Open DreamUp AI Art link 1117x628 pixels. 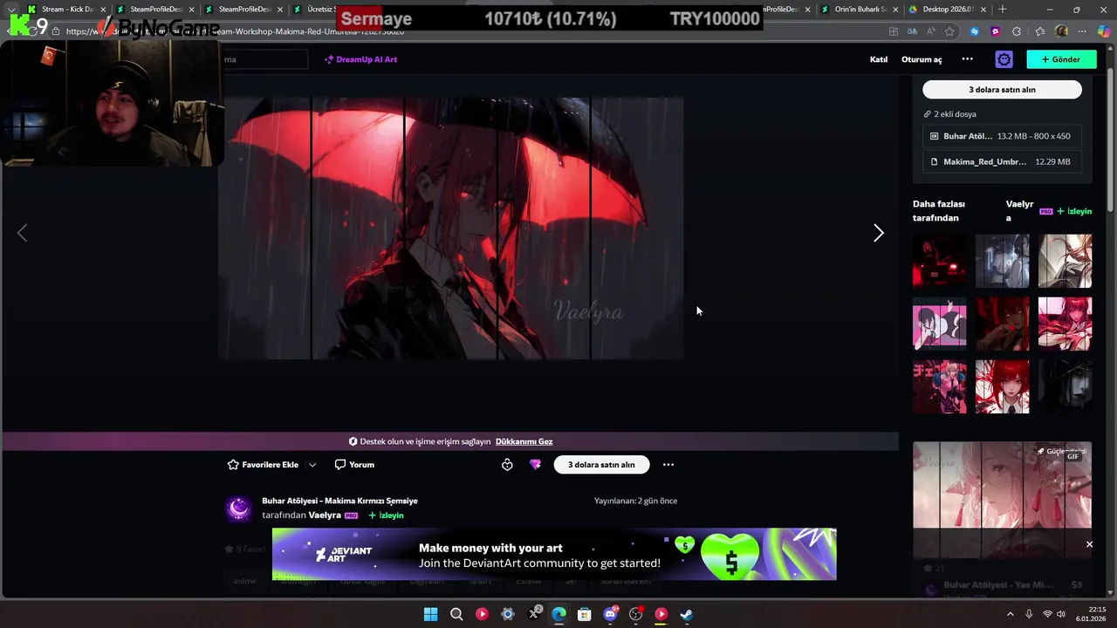click(360, 59)
